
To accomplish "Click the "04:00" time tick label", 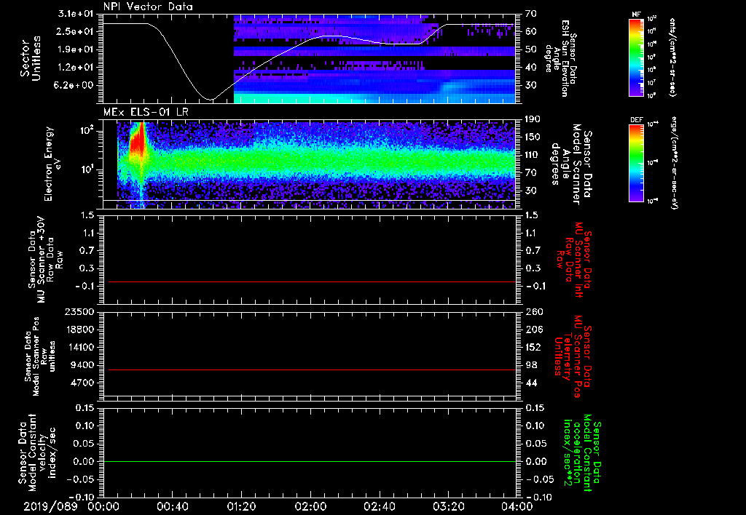I will [x=517, y=506].
